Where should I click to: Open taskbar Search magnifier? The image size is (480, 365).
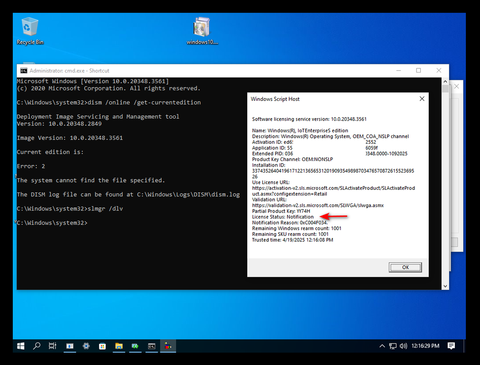[37, 346]
